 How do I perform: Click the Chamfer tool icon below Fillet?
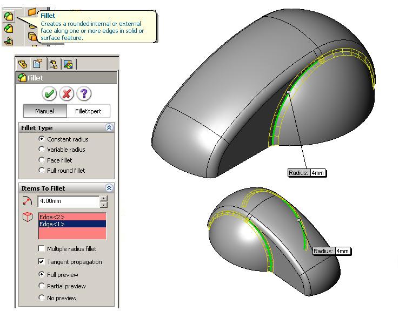tap(9, 29)
